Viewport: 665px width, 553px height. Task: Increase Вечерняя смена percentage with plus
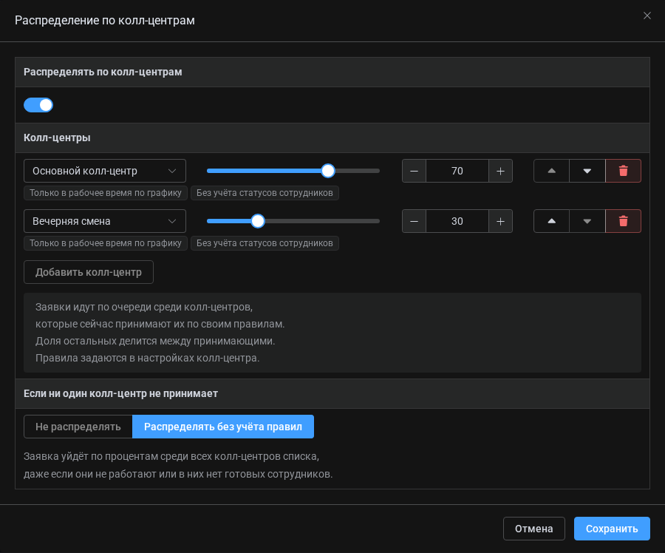(500, 221)
